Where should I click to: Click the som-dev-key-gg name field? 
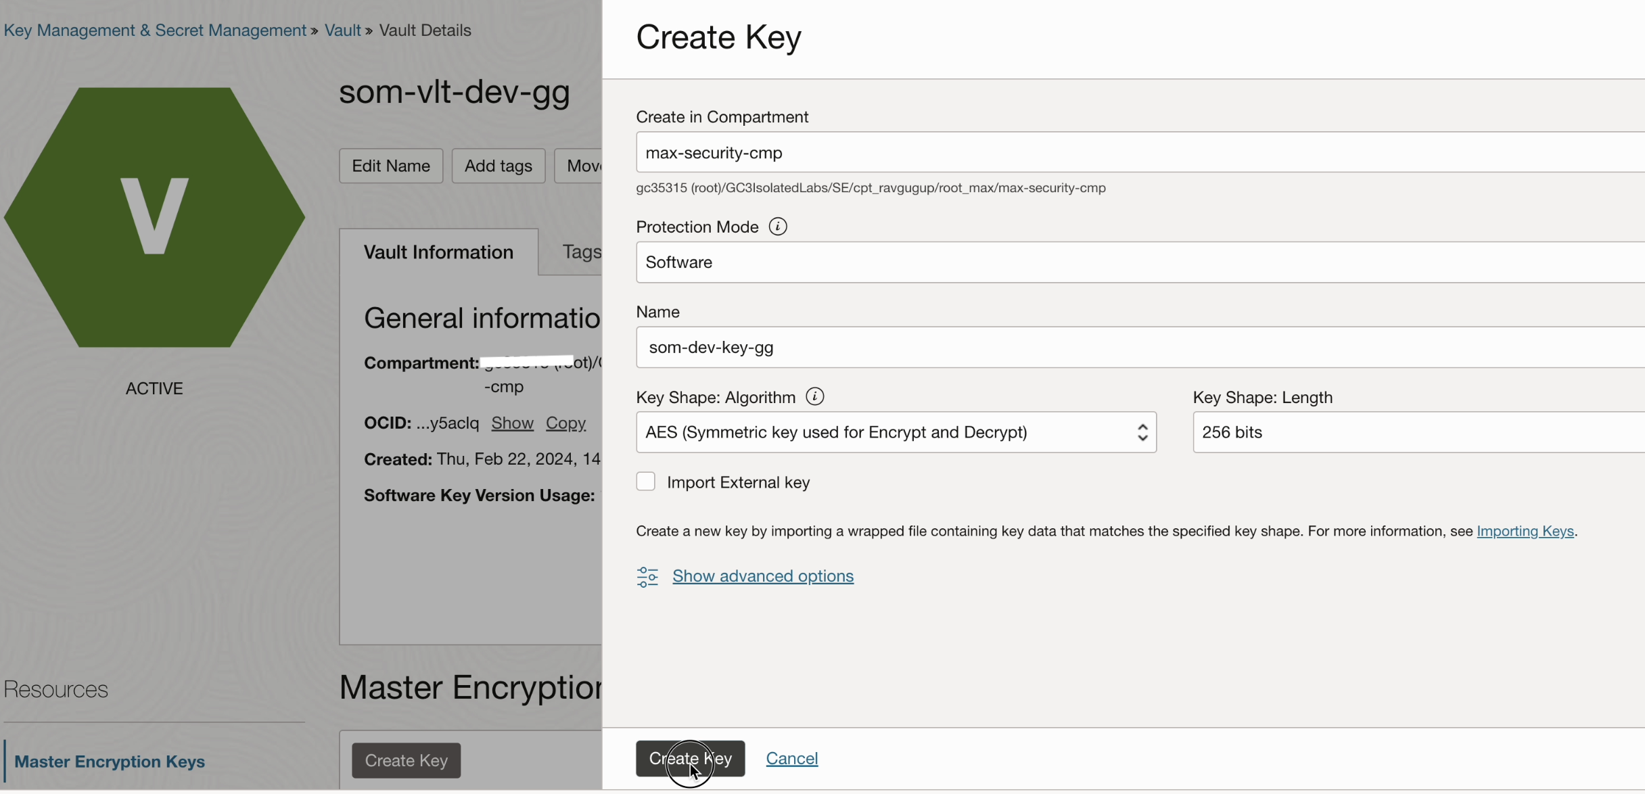pyautogui.click(x=879, y=347)
